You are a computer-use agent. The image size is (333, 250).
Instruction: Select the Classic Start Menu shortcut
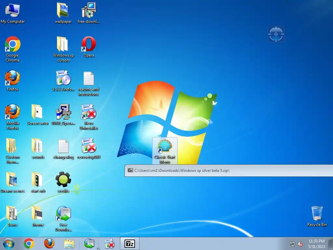pos(165,151)
